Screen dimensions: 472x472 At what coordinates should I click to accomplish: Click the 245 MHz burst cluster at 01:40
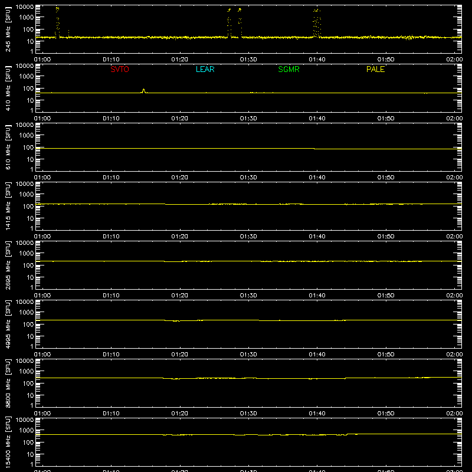tap(317, 24)
